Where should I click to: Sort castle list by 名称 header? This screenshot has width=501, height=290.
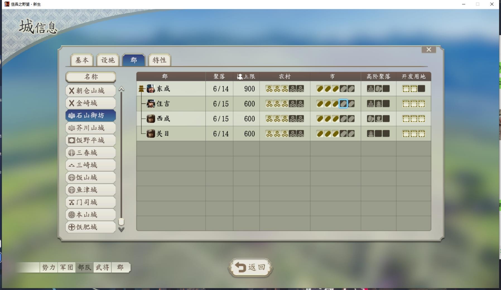[x=91, y=77]
